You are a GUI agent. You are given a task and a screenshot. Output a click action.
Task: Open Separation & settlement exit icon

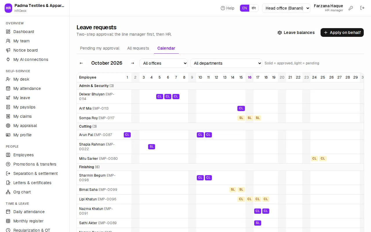pos(8,173)
